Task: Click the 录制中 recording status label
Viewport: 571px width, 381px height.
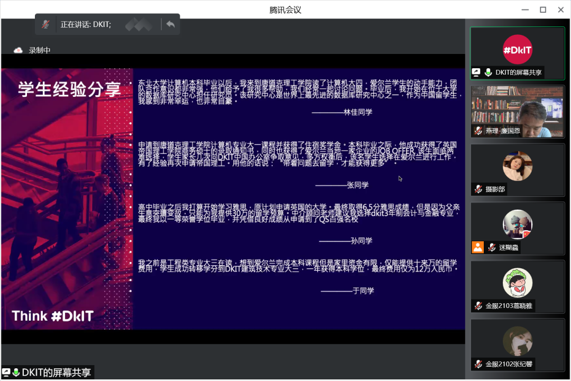Action: point(40,50)
